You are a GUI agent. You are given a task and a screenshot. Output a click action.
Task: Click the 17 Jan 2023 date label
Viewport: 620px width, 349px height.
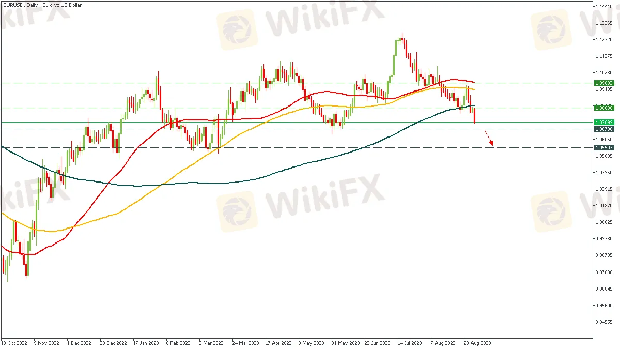(x=146, y=342)
